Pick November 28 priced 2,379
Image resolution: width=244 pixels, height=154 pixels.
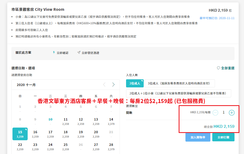[x=111, y=147]
